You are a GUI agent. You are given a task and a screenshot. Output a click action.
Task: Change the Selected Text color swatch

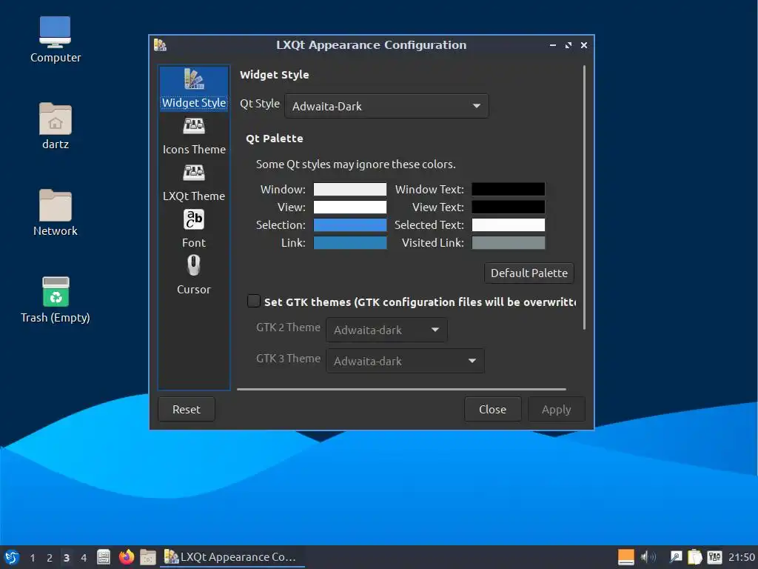click(509, 225)
